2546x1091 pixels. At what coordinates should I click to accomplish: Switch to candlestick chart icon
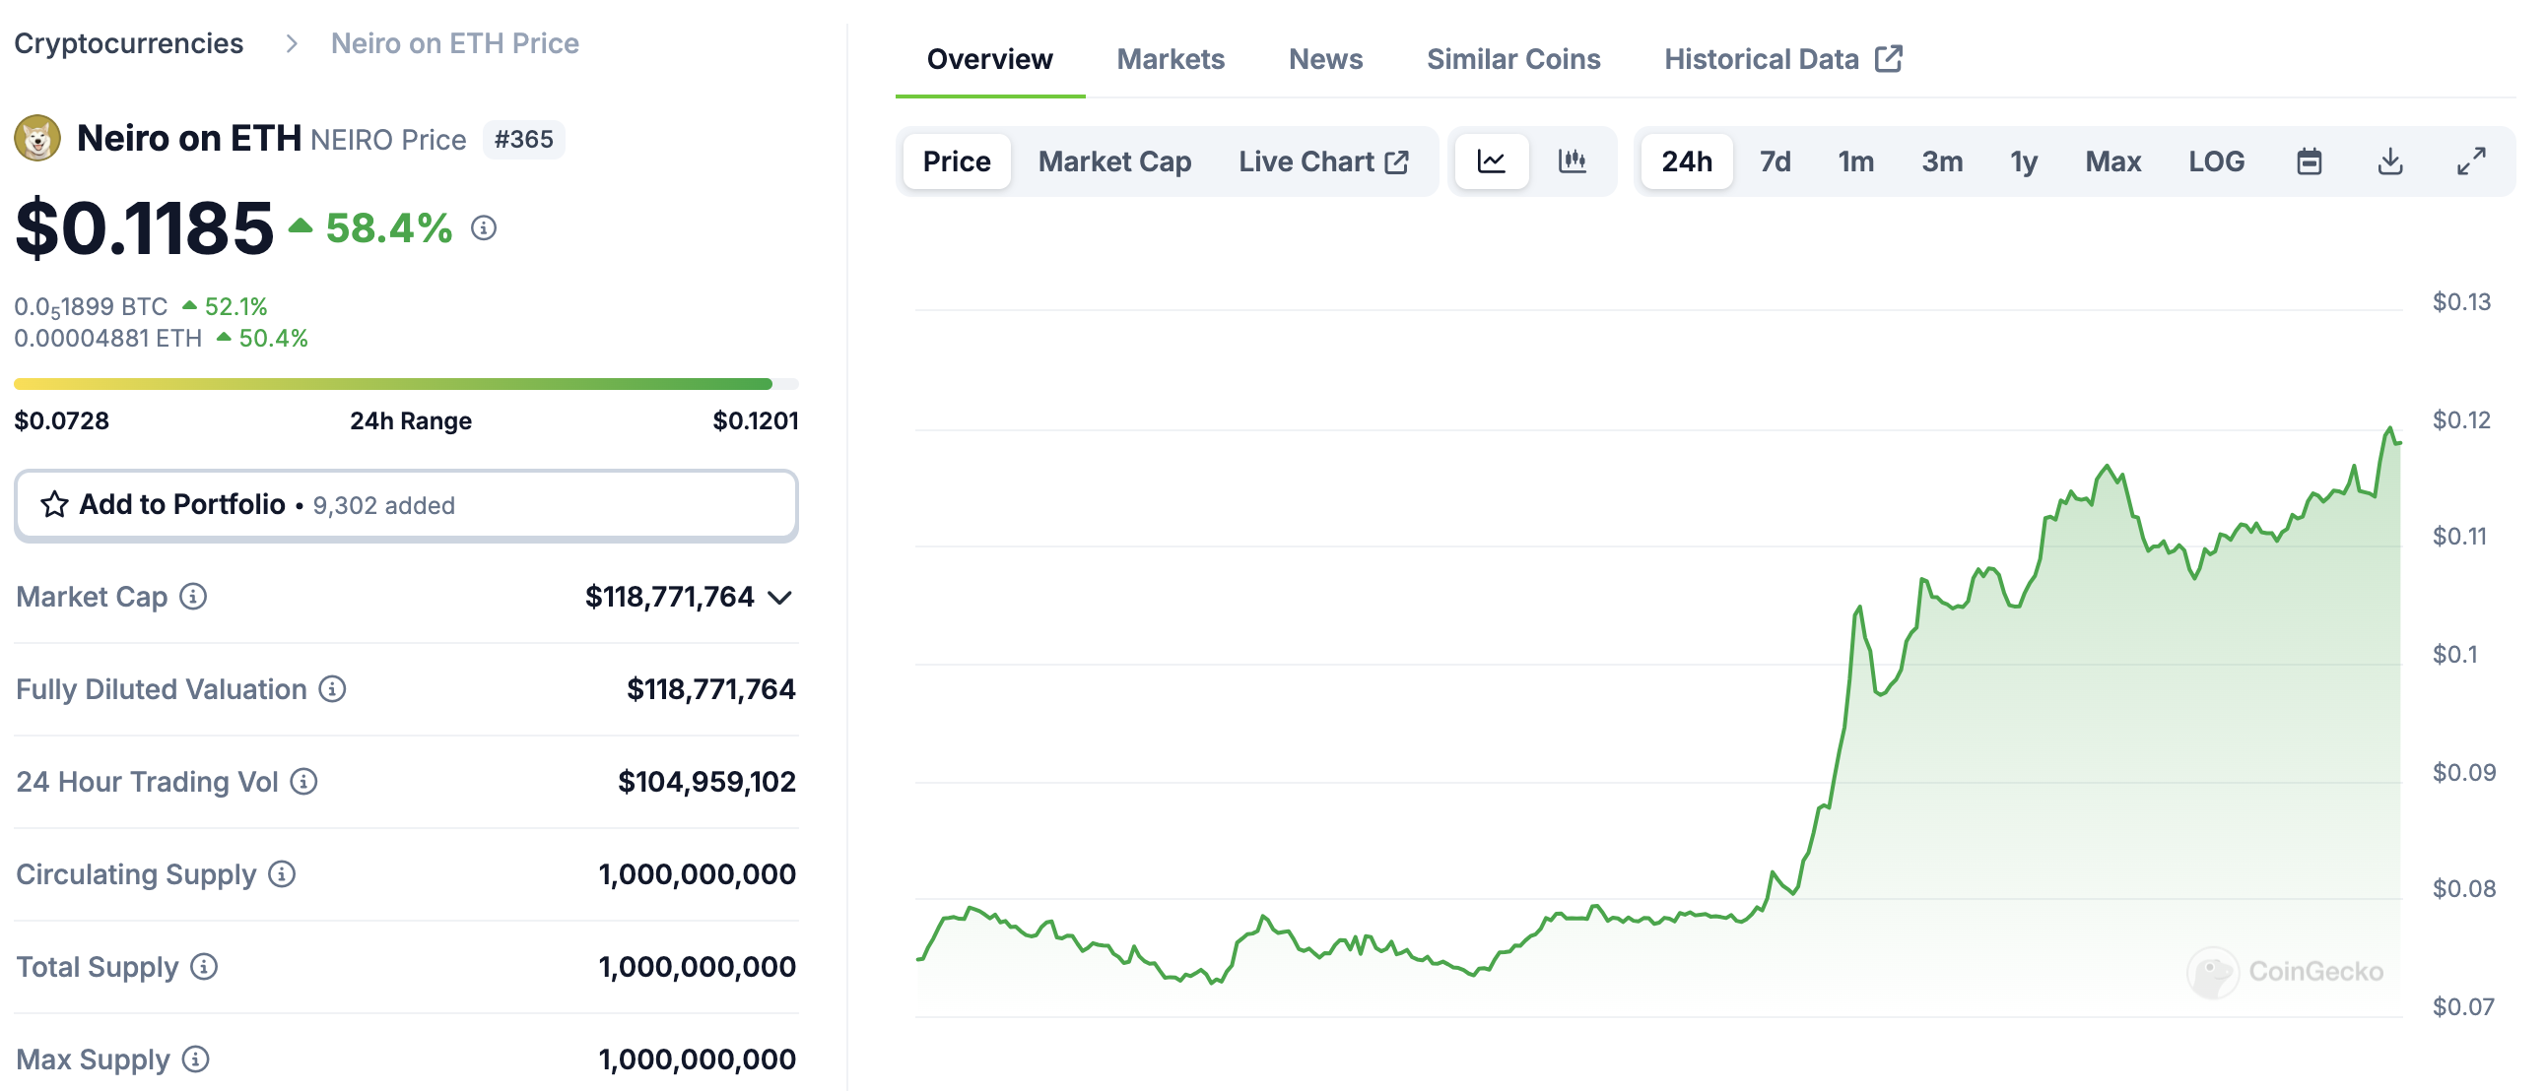[1572, 160]
